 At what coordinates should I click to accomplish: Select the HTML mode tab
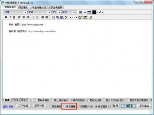[x=15, y=100]
